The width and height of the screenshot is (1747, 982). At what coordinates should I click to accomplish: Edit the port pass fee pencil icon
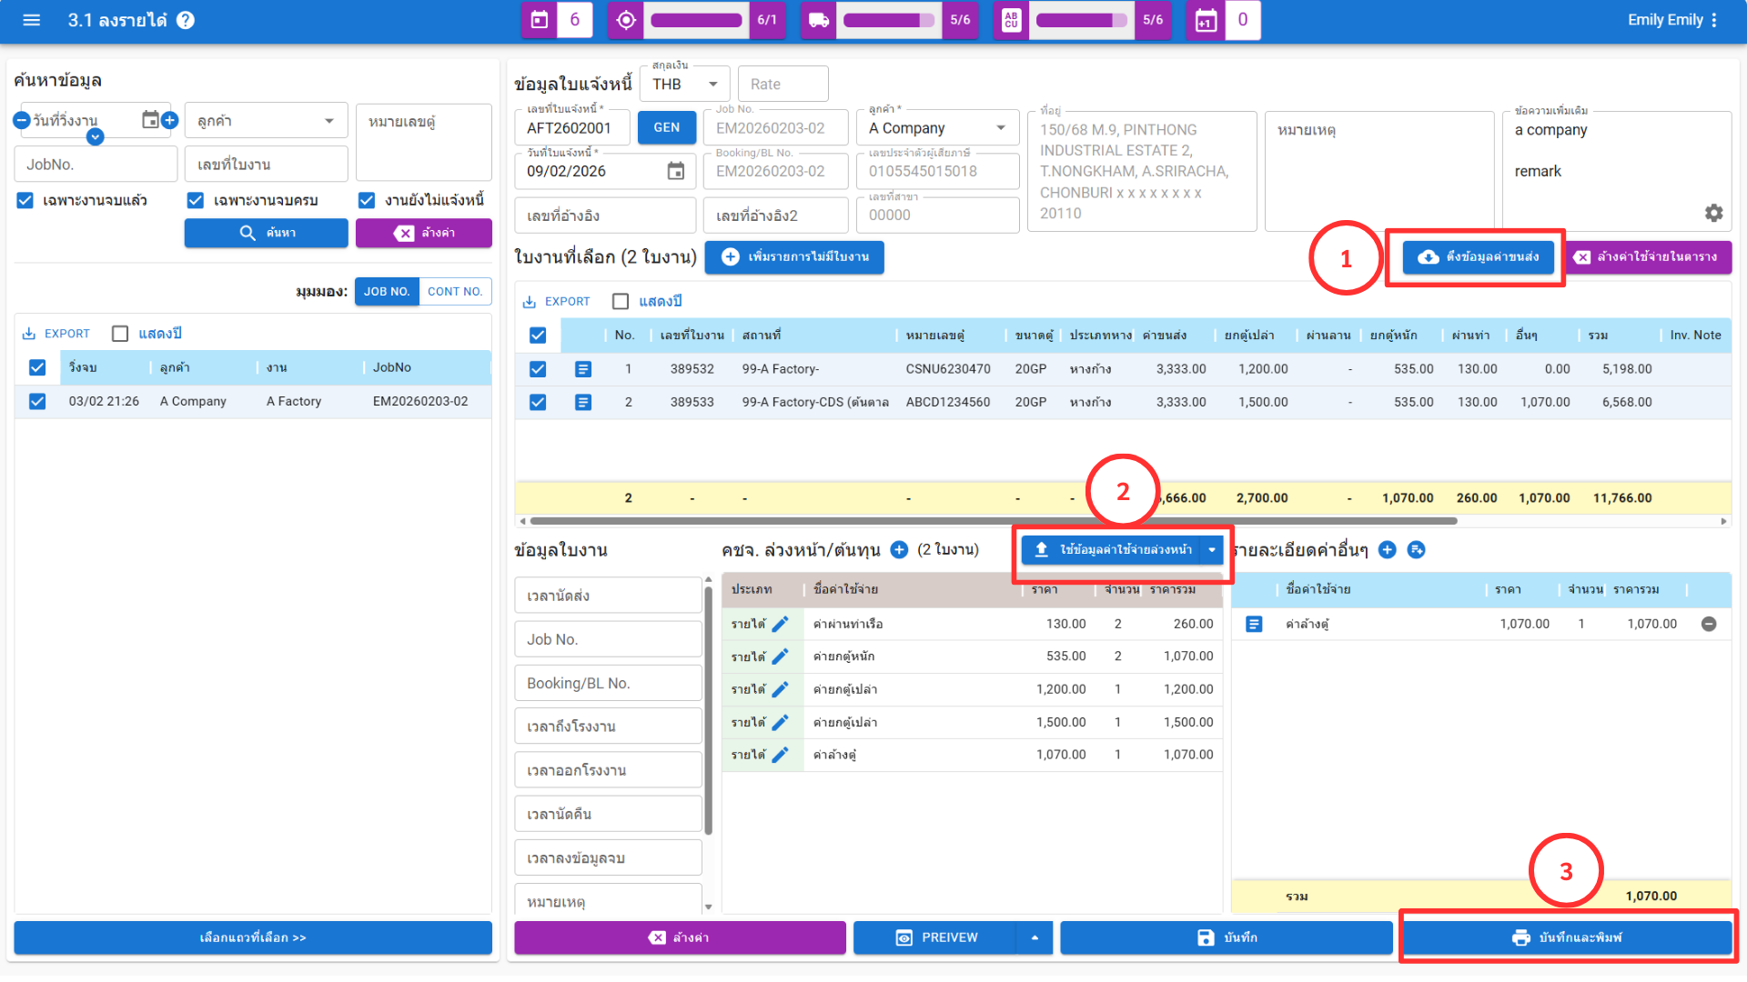[780, 624]
